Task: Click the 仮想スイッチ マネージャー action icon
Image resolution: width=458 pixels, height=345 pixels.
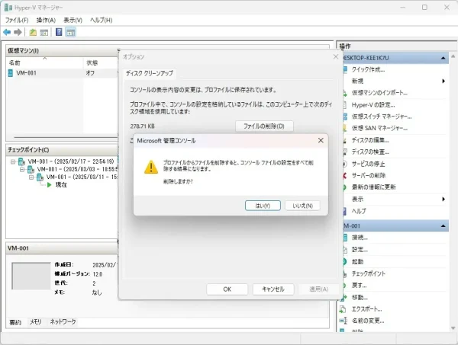Action: (x=345, y=117)
